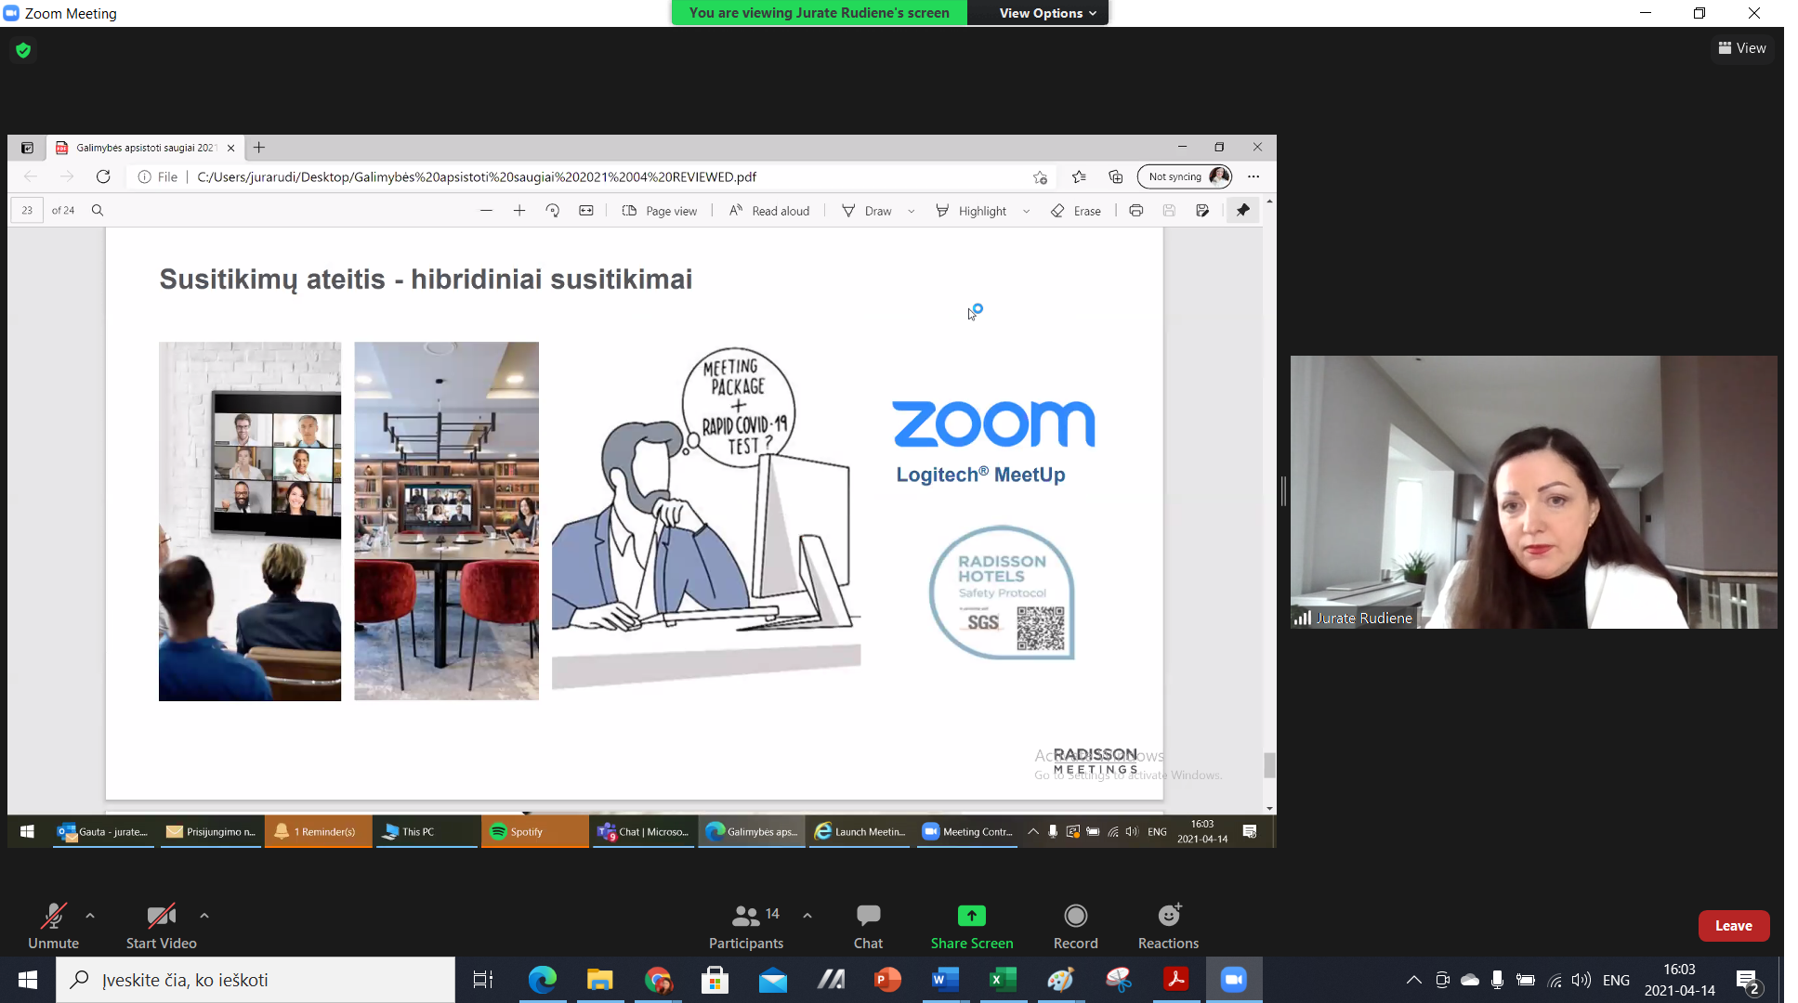
Task: Open Excel from taskbar
Action: click(1003, 980)
